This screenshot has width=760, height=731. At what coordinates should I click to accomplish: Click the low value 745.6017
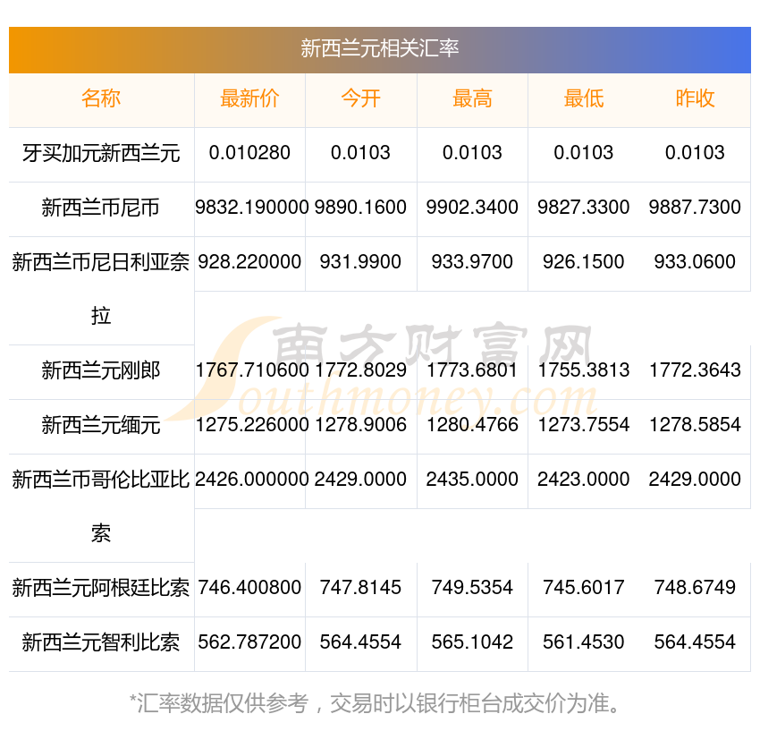point(584,588)
